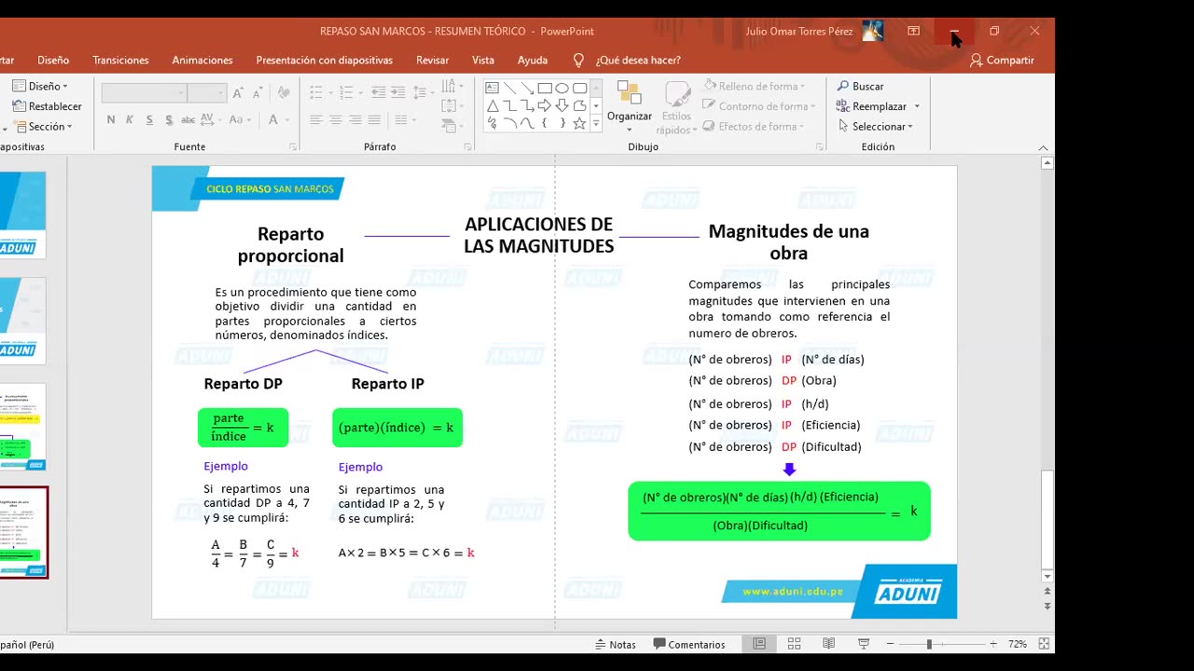This screenshot has height=671, width=1194.
Task: Align paragraph text to the right
Action: click(x=355, y=119)
